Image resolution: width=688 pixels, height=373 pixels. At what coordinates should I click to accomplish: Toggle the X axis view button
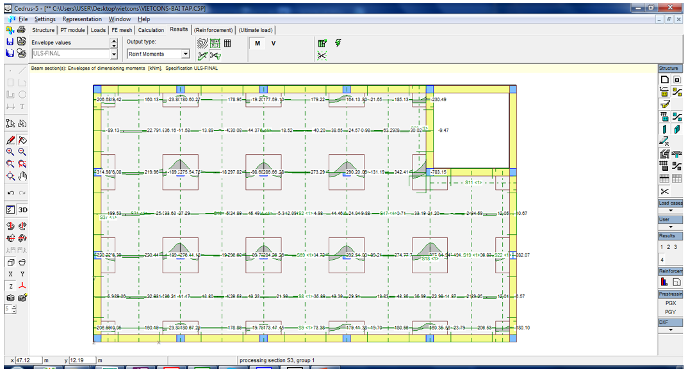10,274
